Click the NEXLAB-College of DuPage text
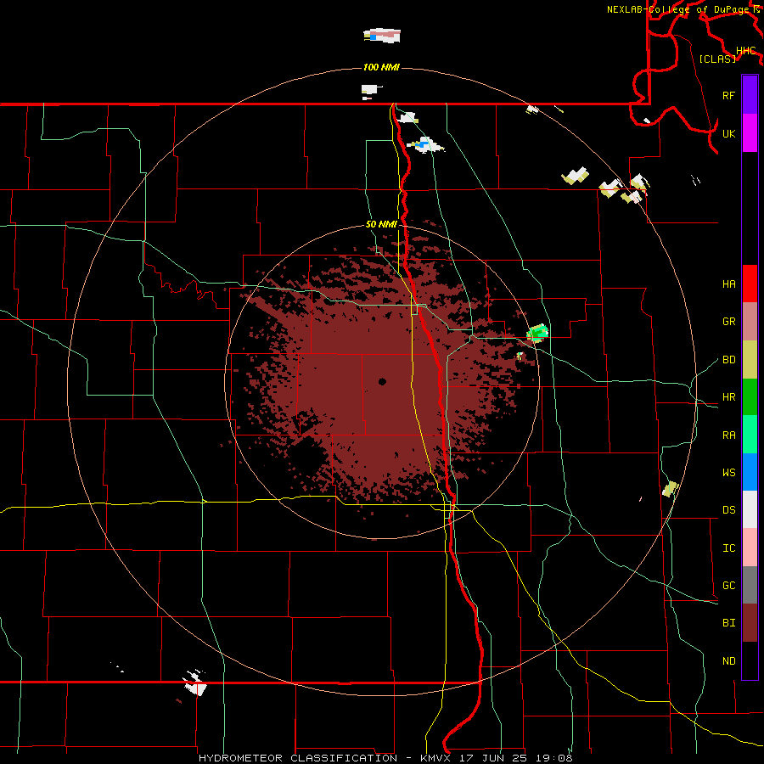 [x=678, y=9]
